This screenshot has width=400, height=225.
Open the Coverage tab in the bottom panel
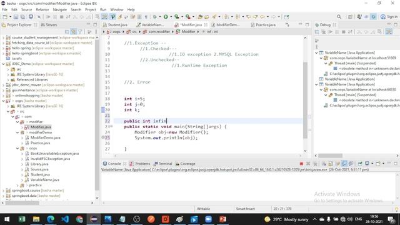point(185,164)
